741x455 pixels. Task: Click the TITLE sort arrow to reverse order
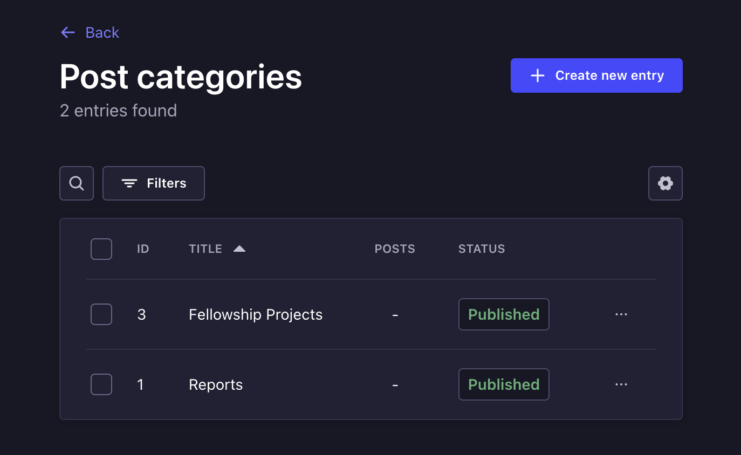239,249
